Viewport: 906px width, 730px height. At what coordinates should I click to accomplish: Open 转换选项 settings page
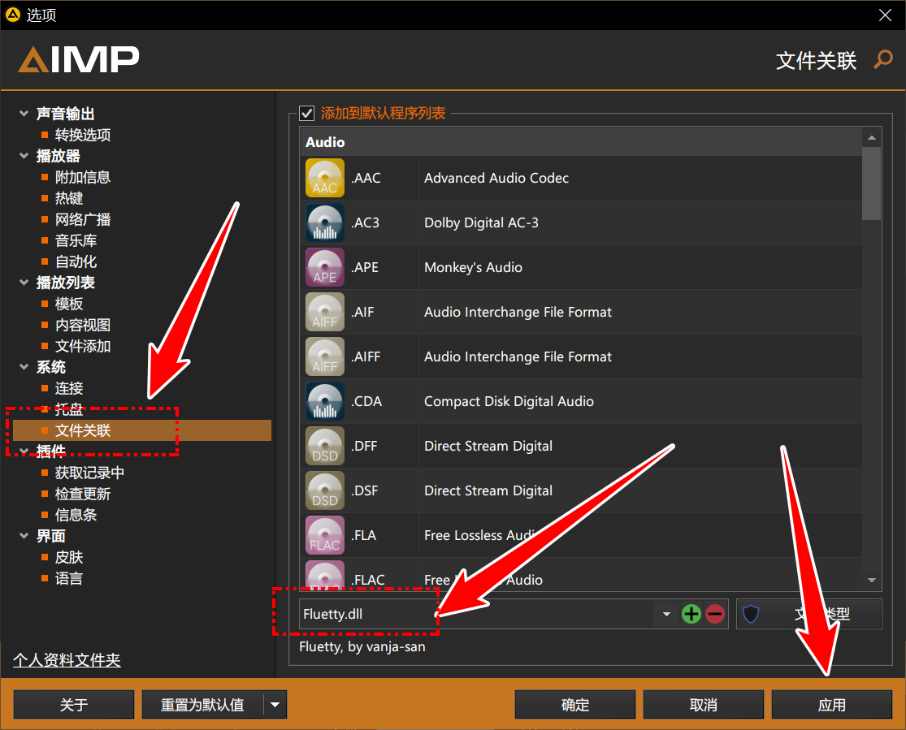pyautogui.click(x=83, y=135)
